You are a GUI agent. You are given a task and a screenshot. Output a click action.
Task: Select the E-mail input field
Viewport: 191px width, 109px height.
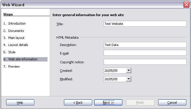(x=145, y=53)
